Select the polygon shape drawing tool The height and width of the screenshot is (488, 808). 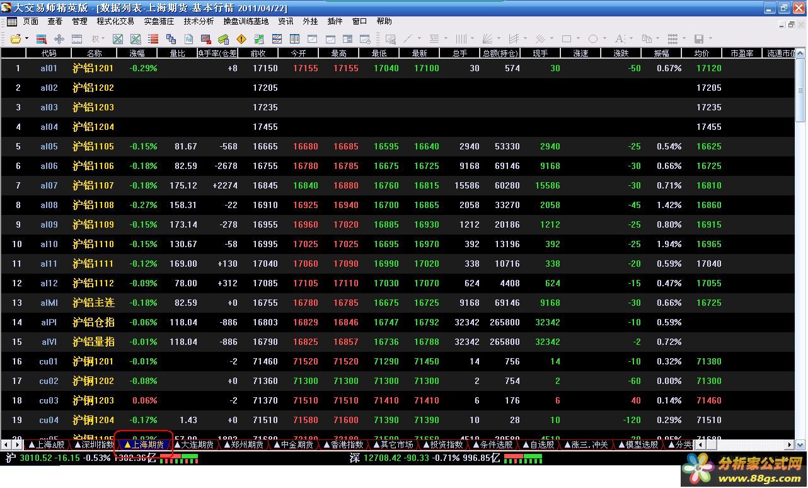tap(593, 39)
